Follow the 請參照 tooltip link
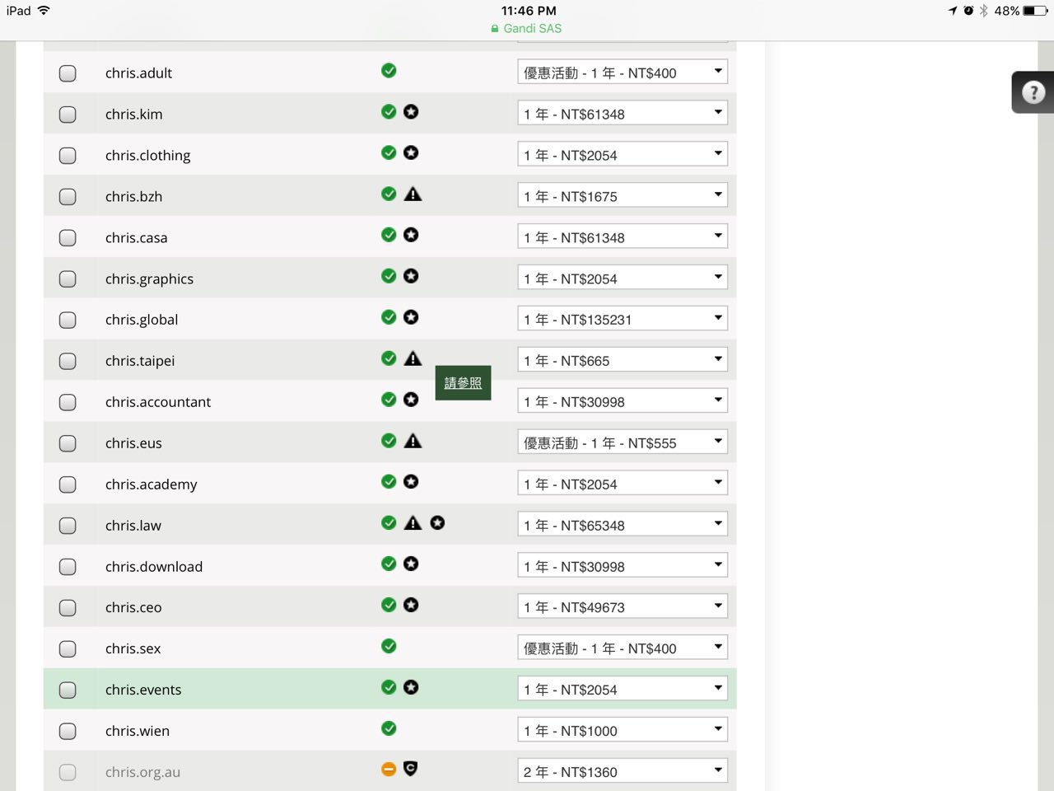1054x791 pixels. tap(463, 383)
